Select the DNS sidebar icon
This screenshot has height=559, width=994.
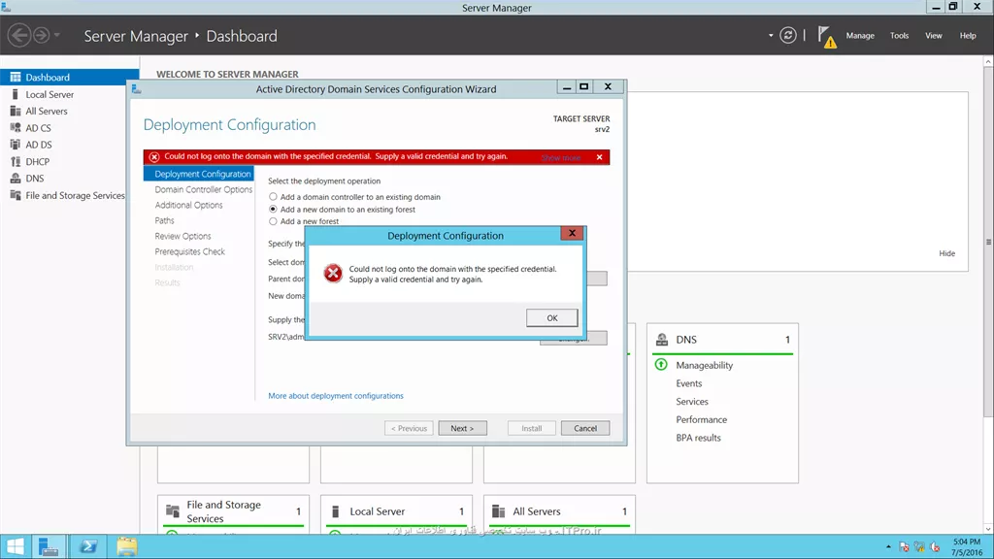pos(16,179)
